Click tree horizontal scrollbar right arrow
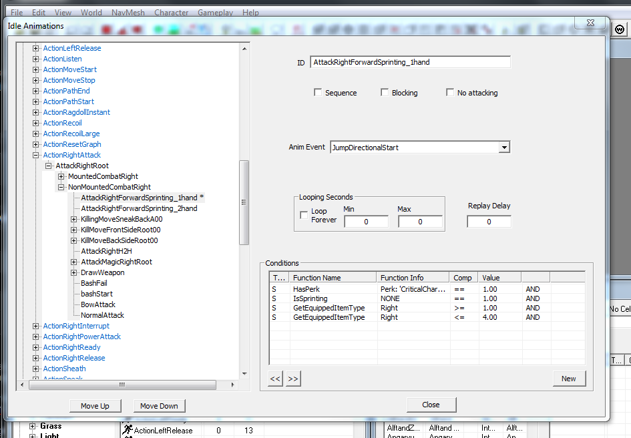 [232, 385]
